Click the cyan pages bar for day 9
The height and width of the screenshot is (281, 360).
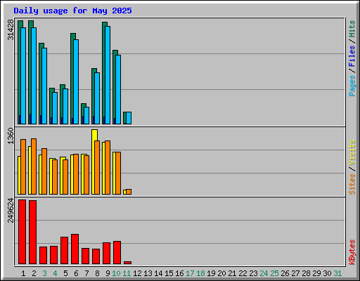coord(108,75)
